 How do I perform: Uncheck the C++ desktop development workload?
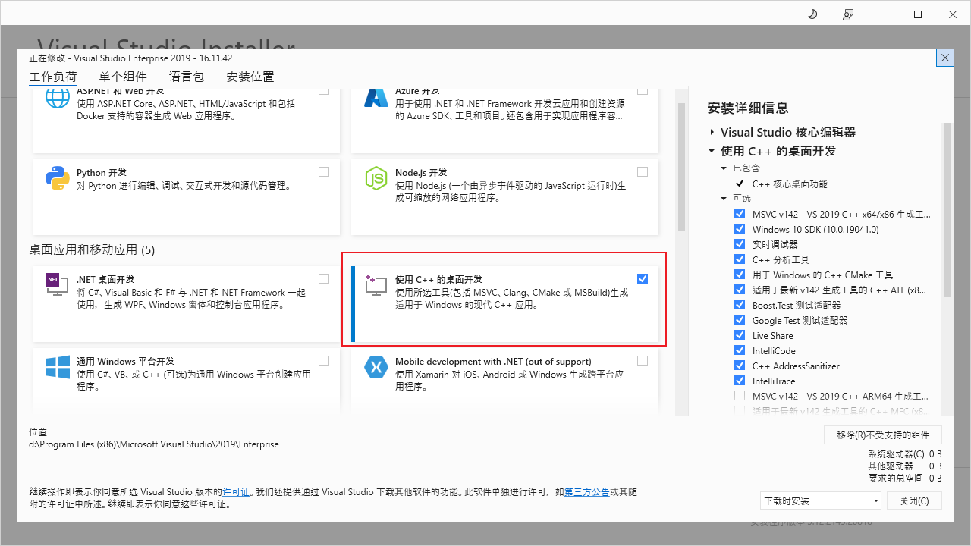click(x=643, y=278)
